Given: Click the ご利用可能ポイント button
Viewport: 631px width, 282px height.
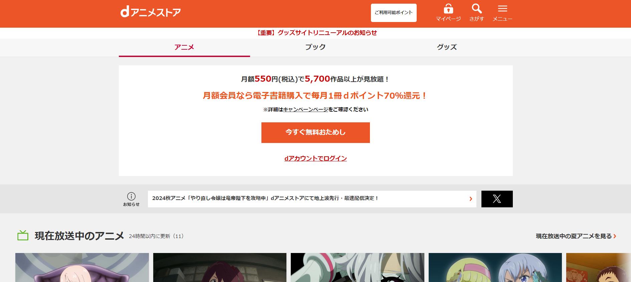Looking at the screenshot, I should 394,13.
